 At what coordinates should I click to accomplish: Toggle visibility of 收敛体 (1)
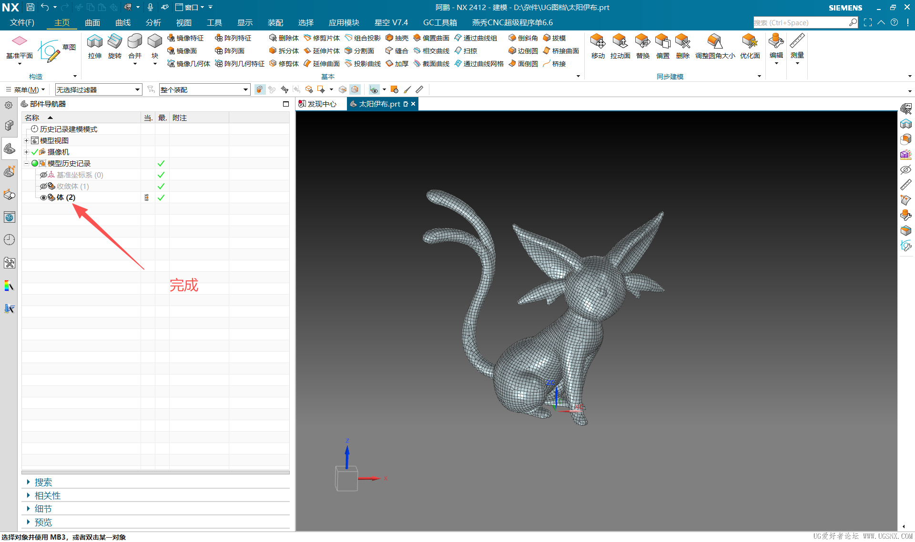[43, 187]
